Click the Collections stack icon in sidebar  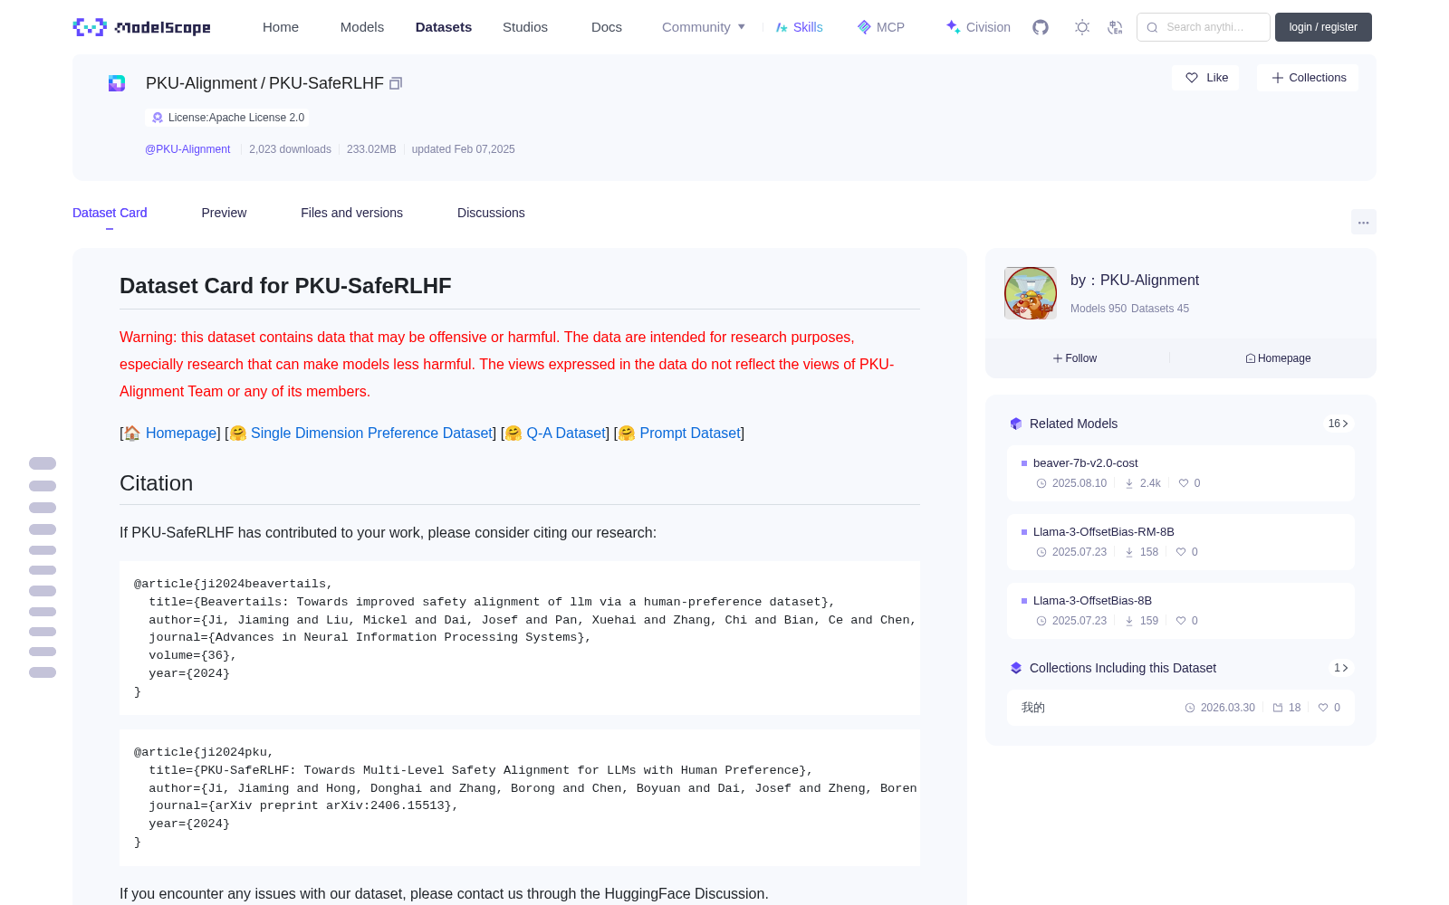[x=1016, y=668]
